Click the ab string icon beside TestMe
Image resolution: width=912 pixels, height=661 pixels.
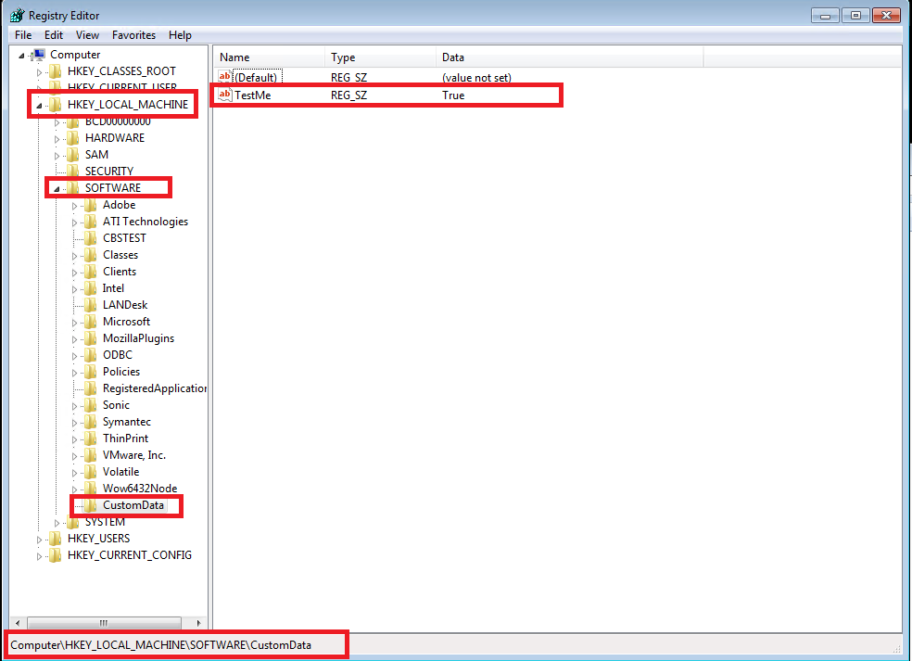point(224,94)
